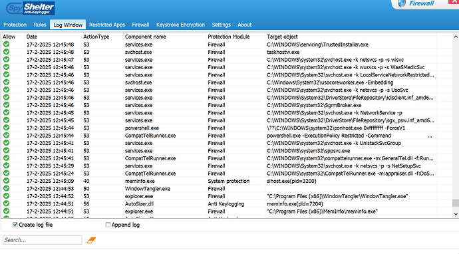Click the green allow icon for TrustedInstaller.exe row
This screenshot has height=254, width=459.
[x=6, y=44]
